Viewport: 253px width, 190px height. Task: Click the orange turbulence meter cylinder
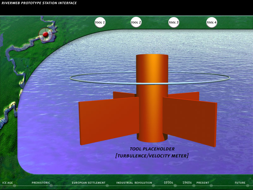[152, 98]
